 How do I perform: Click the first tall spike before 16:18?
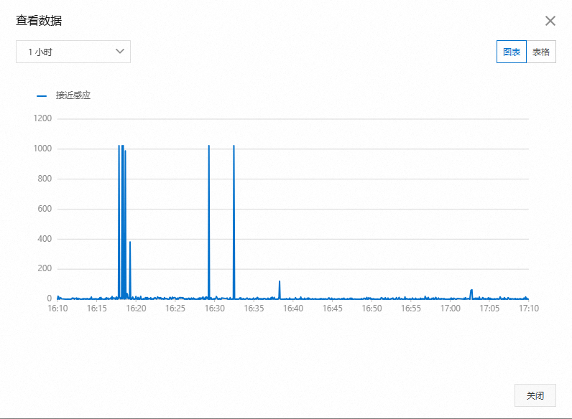coord(119,222)
